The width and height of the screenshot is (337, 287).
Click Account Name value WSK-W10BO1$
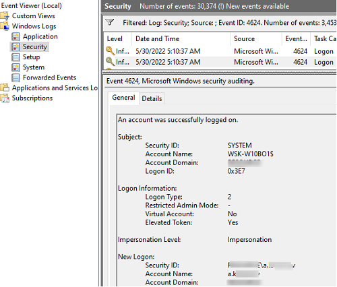pos(251,154)
